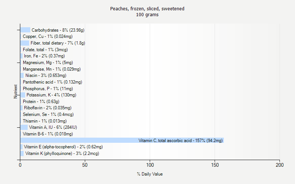
Task: Select the 'Selenium, Se - 1% (0.4mcg)' label
Action: coord(48,114)
